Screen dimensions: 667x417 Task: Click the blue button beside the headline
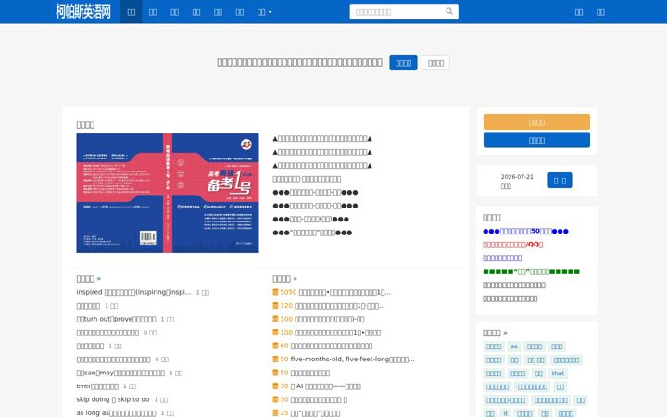(x=403, y=63)
